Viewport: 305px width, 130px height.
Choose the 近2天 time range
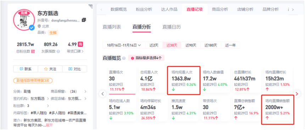point(154,45)
